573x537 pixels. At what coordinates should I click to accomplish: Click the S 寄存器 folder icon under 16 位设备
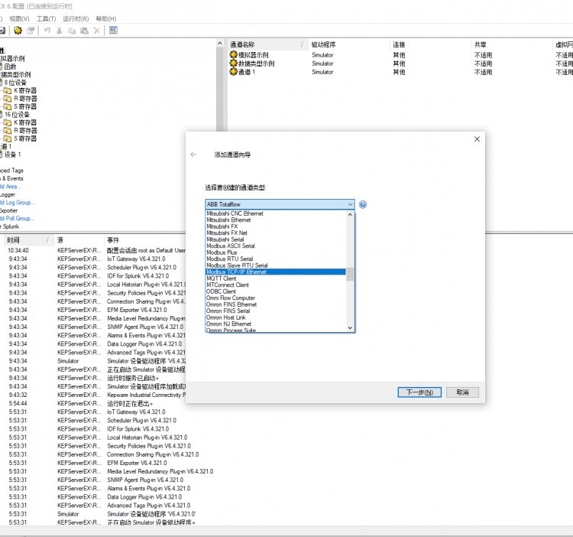tap(8, 138)
